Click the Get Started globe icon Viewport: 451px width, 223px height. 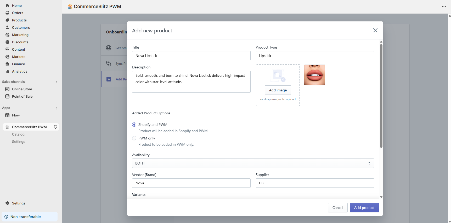coord(109,48)
